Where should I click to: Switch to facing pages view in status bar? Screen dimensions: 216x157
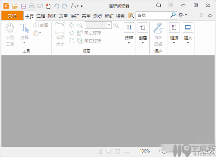pos(117,152)
